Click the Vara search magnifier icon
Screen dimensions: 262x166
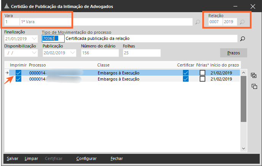[x=198, y=22]
